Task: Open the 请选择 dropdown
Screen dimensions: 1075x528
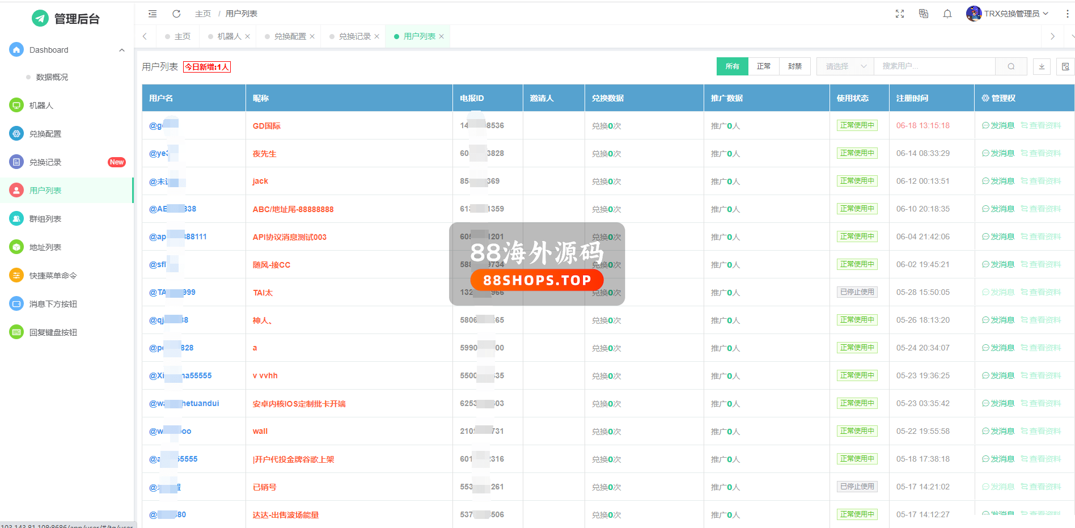Action: click(845, 66)
